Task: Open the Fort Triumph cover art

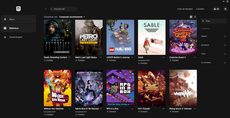Action: (152, 88)
